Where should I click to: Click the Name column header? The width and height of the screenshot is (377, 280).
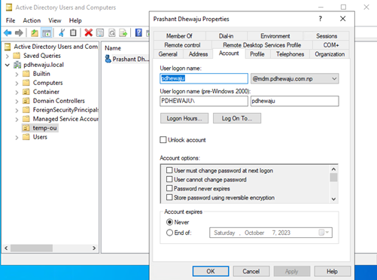[x=113, y=48]
